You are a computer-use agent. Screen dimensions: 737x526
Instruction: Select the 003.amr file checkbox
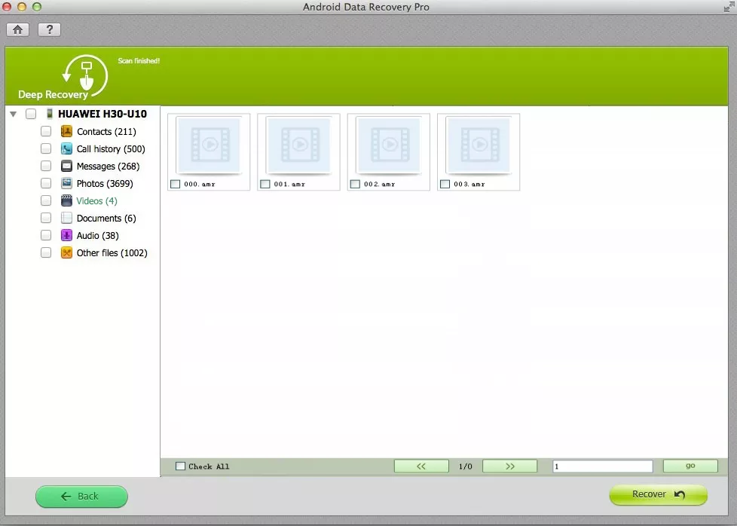[445, 185]
